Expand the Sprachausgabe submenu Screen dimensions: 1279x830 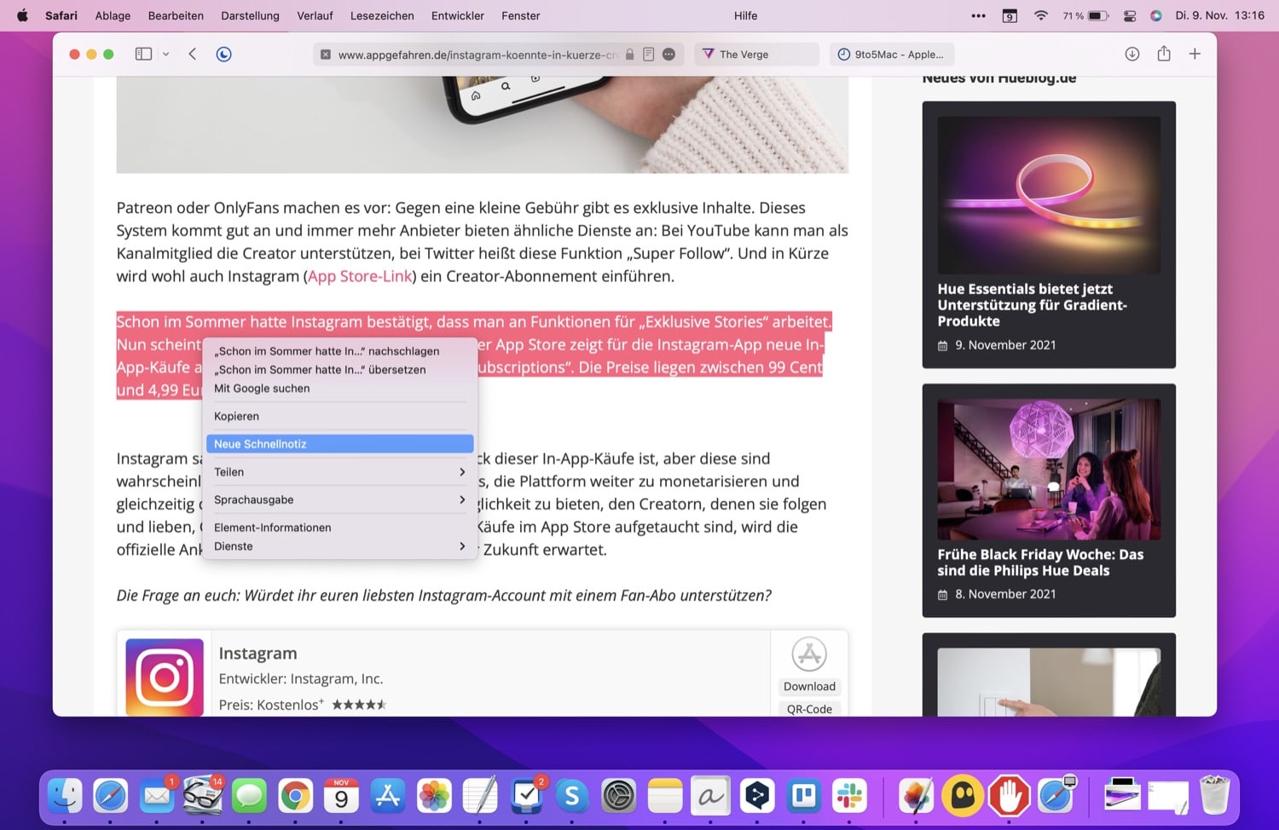(x=339, y=500)
